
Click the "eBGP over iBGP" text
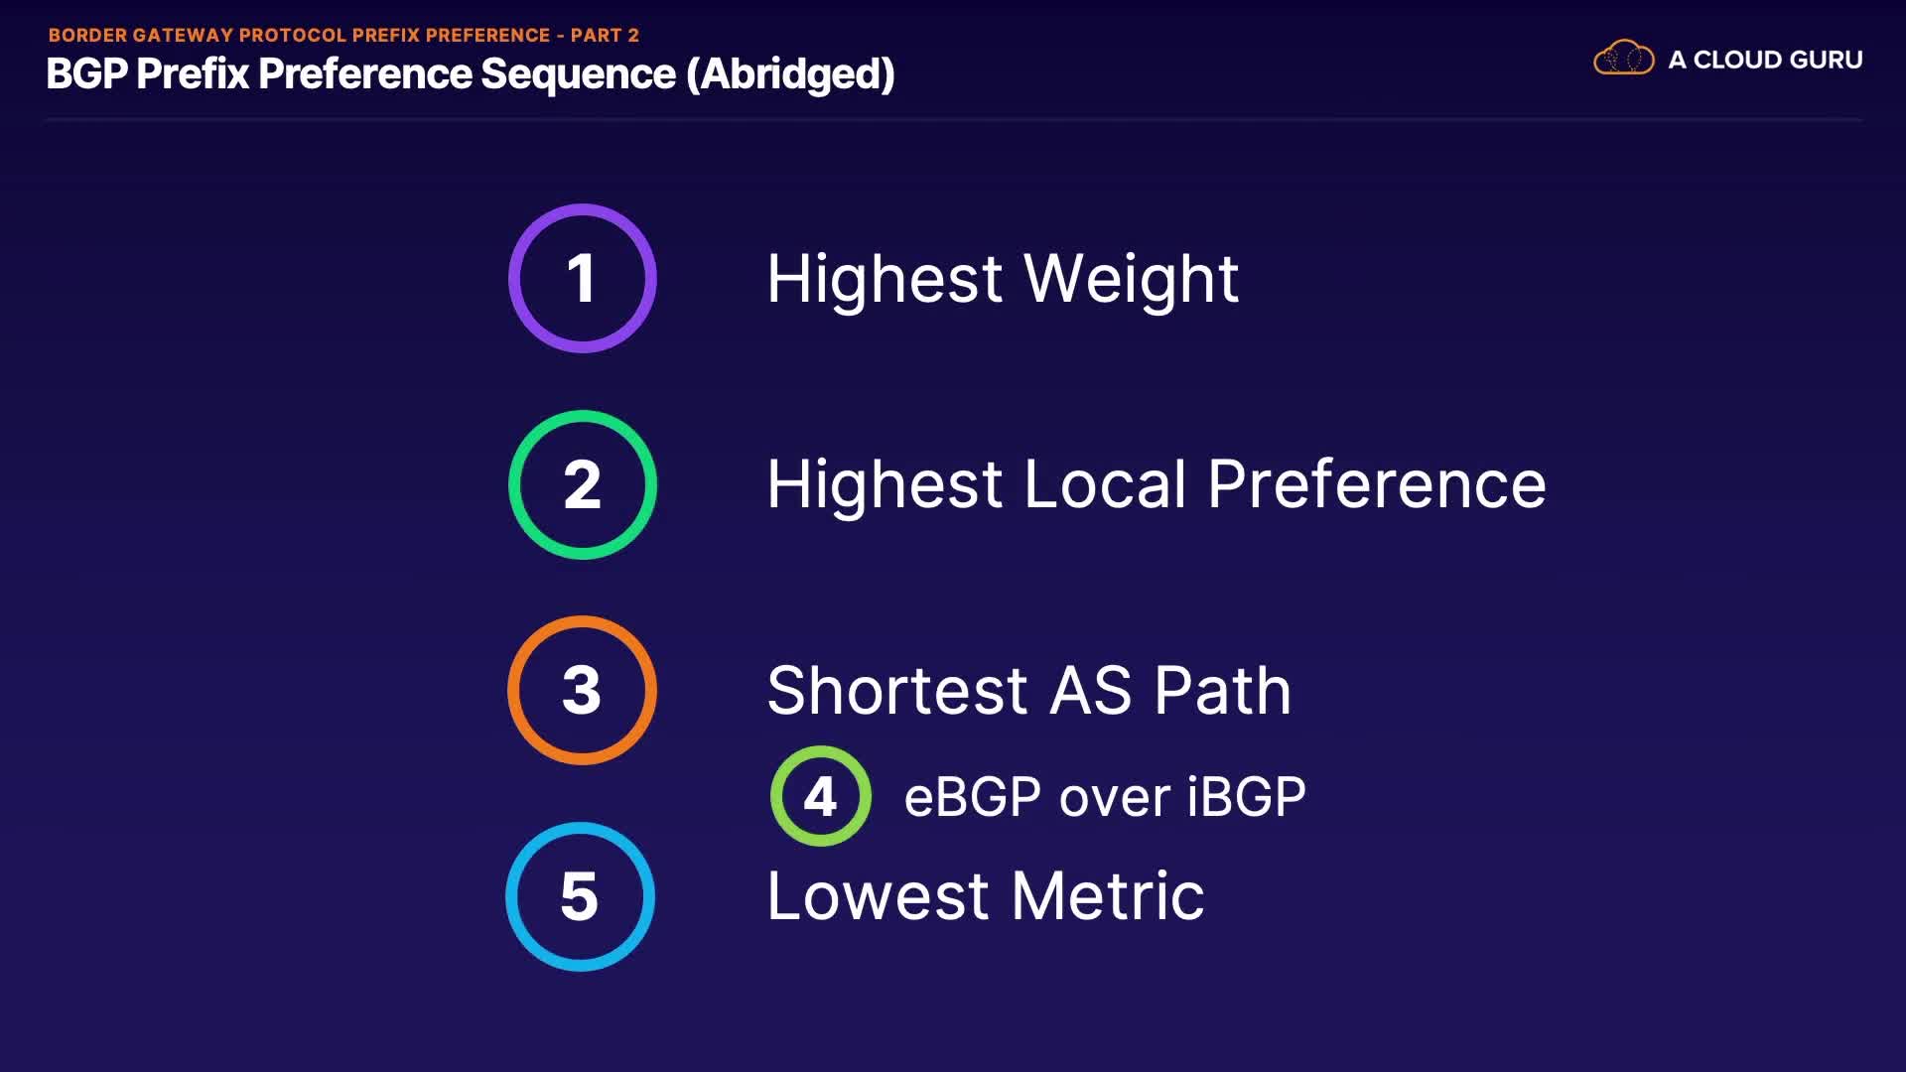point(1104,797)
